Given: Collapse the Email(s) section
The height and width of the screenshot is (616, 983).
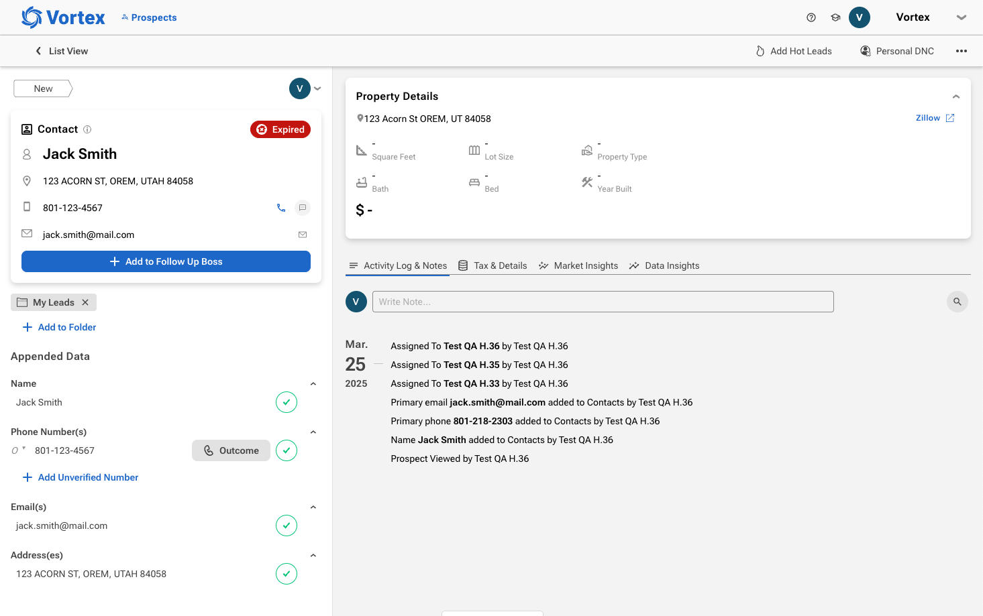Looking at the screenshot, I should [x=313, y=507].
